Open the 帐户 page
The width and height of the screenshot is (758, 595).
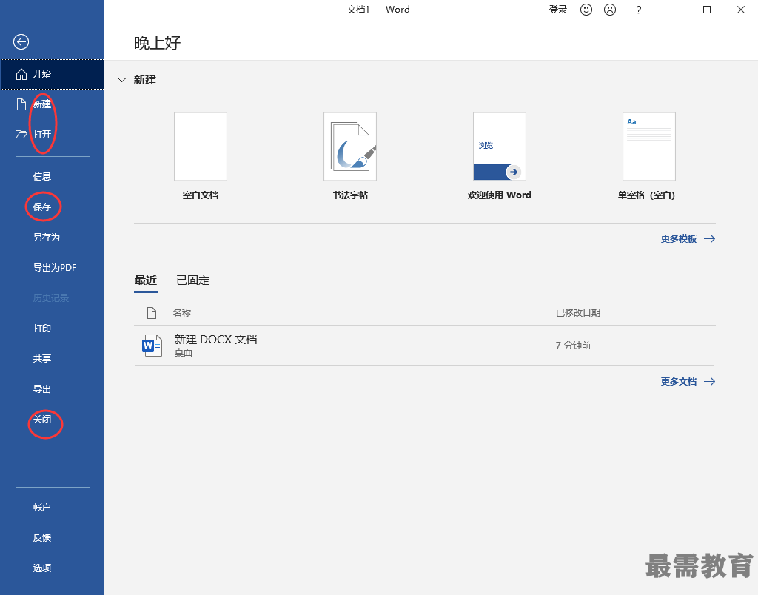point(42,508)
